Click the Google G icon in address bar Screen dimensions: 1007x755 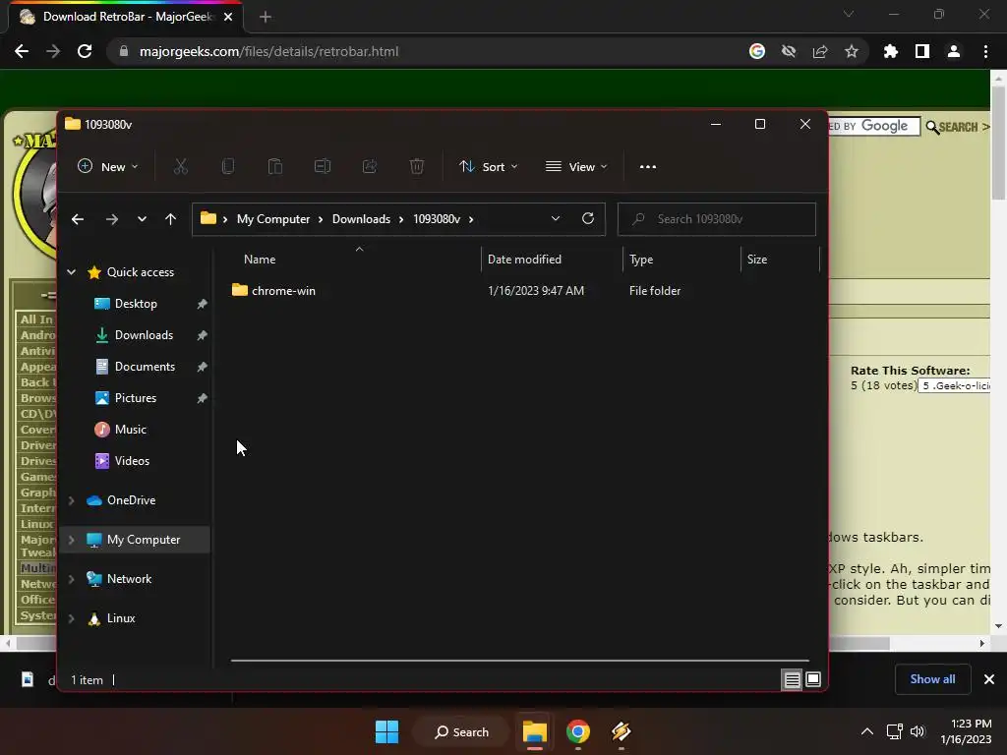click(757, 51)
